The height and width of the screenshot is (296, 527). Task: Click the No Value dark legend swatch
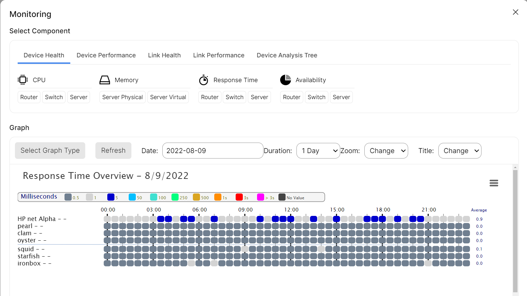pos(282,197)
